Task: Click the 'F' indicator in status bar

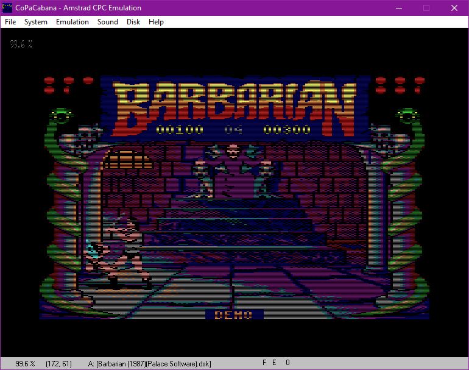Action: (x=264, y=363)
